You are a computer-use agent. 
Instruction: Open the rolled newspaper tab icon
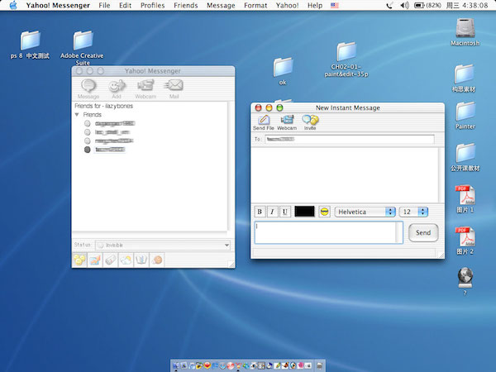tap(111, 260)
